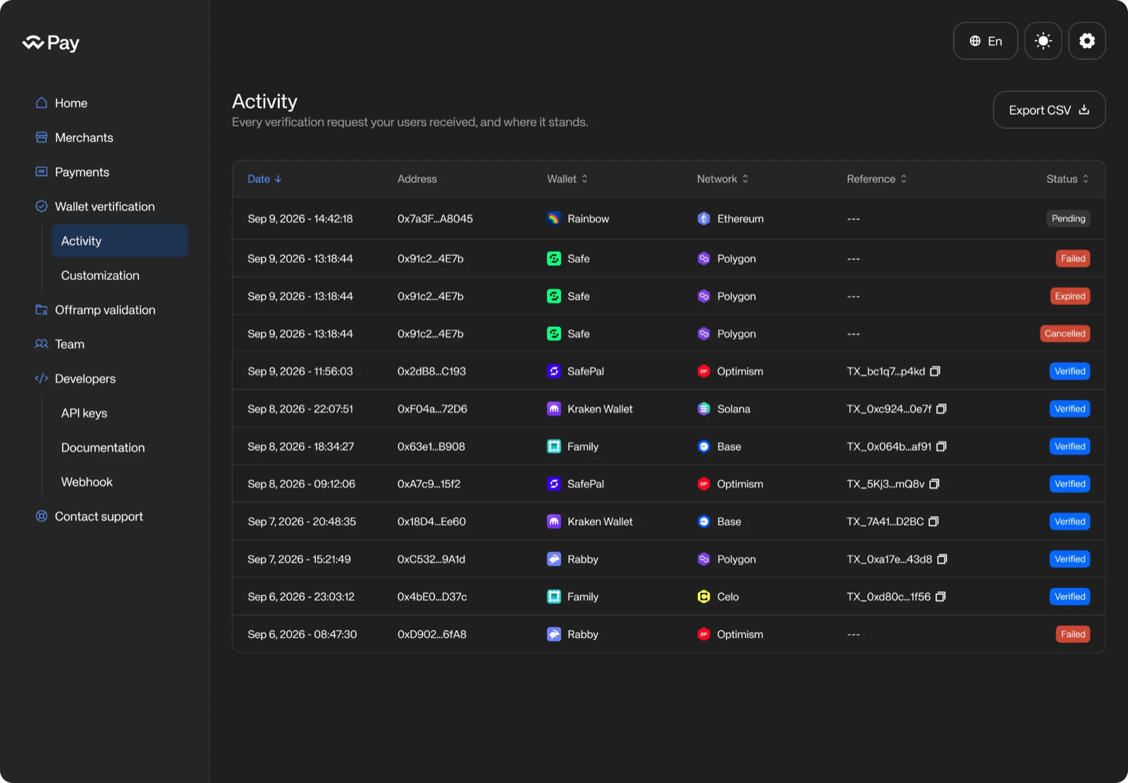This screenshot has height=783, width=1128.
Task: Click Family wallet icon in 18:34:27 row
Action: coord(554,446)
